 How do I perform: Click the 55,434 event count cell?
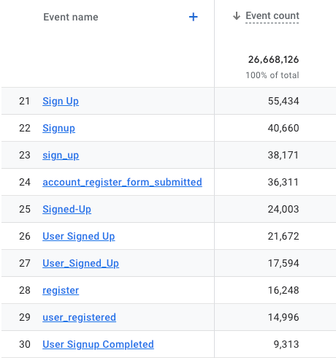click(283, 101)
